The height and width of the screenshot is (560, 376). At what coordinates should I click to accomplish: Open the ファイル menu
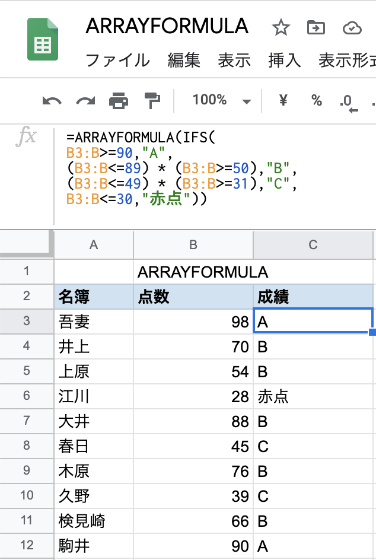(x=117, y=60)
